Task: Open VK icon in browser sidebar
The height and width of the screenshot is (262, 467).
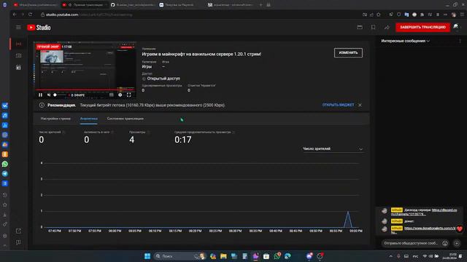Action: 5,106
